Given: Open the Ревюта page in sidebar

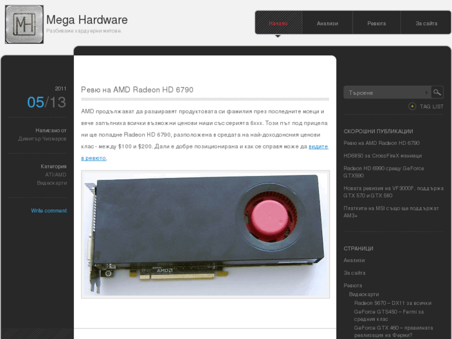Looking at the screenshot, I should point(353,286).
